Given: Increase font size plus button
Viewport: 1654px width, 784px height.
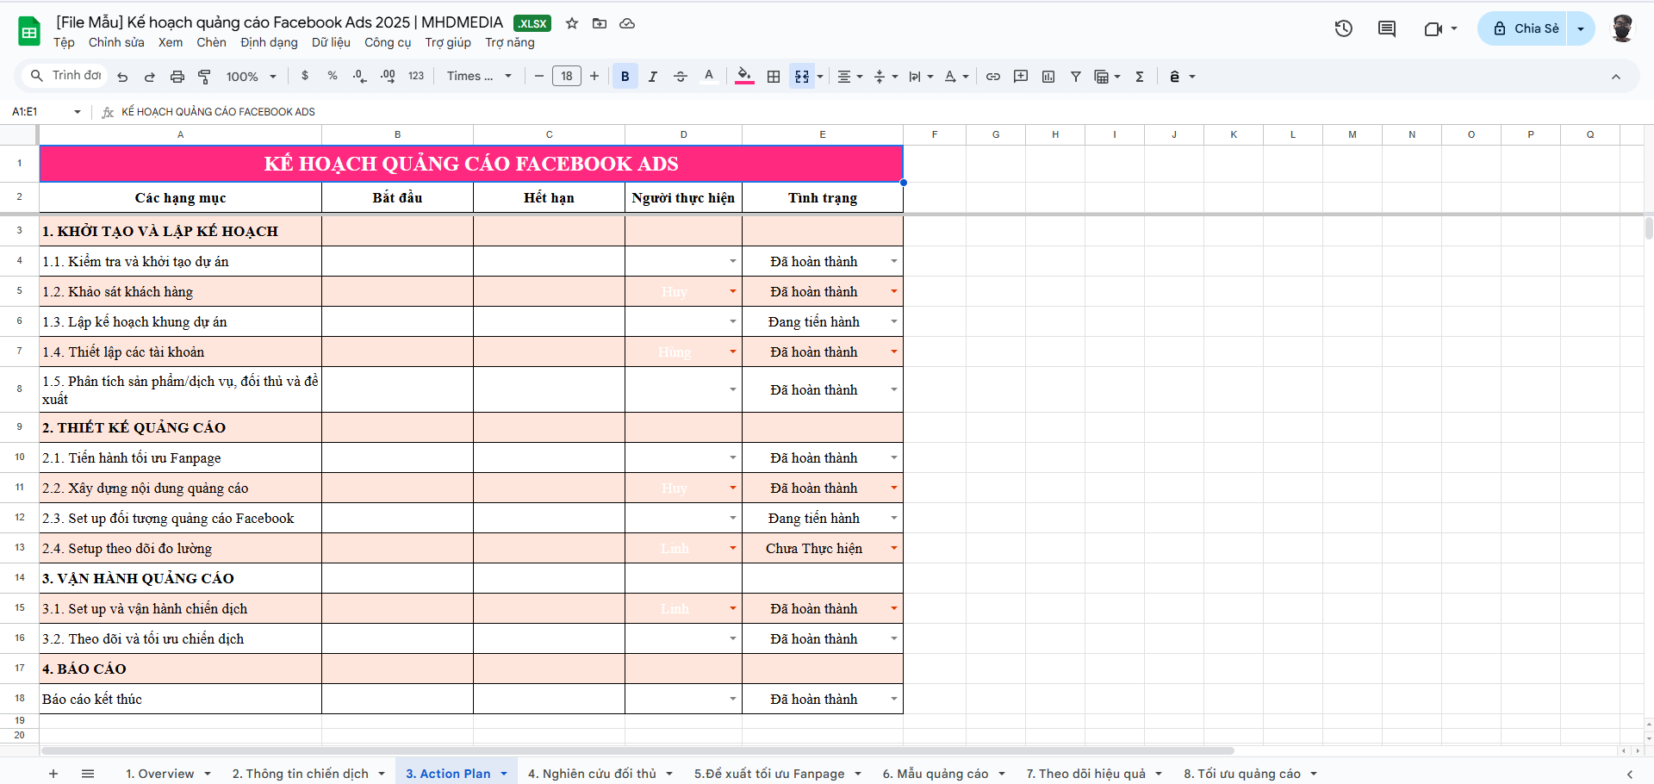Looking at the screenshot, I should click(x=594, y=77).
